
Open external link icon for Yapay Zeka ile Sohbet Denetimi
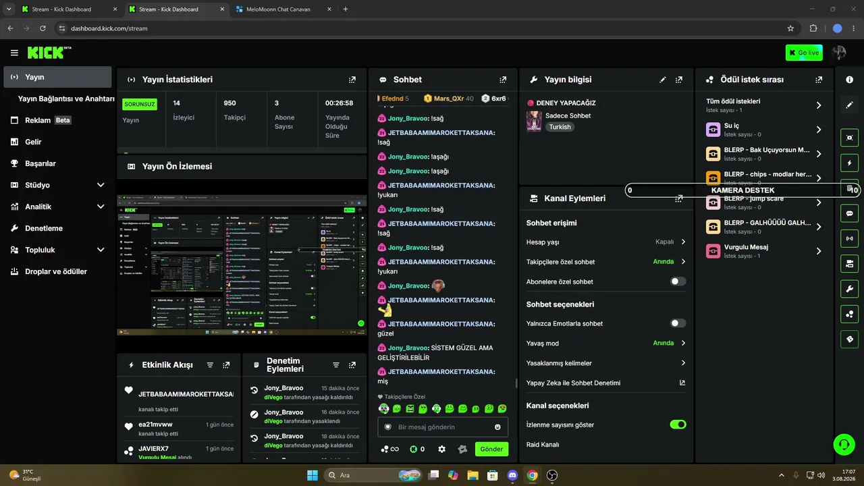(682, 383)
